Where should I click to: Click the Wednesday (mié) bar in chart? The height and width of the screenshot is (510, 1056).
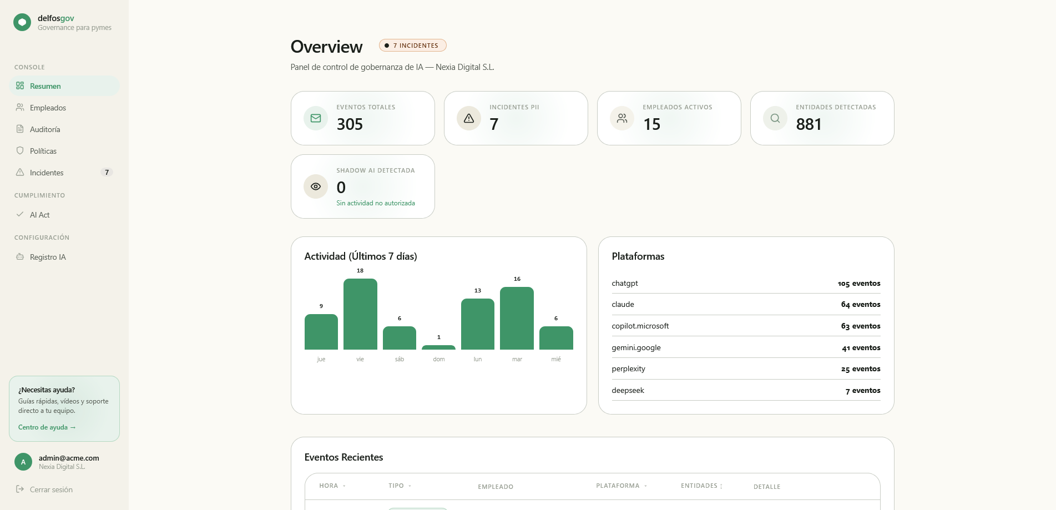click(556, 338)
